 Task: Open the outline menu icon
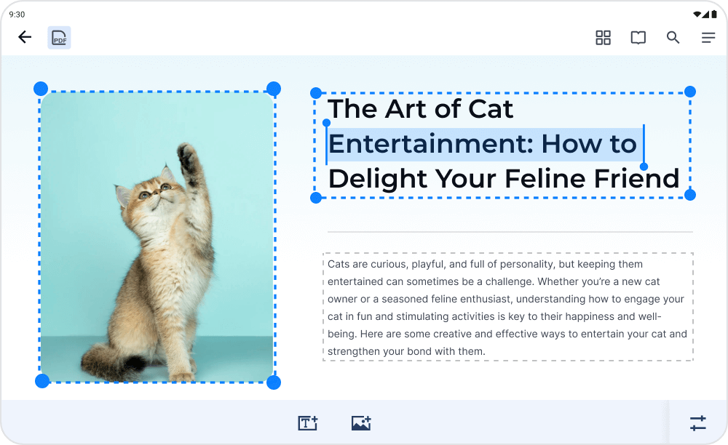[708, 38]
